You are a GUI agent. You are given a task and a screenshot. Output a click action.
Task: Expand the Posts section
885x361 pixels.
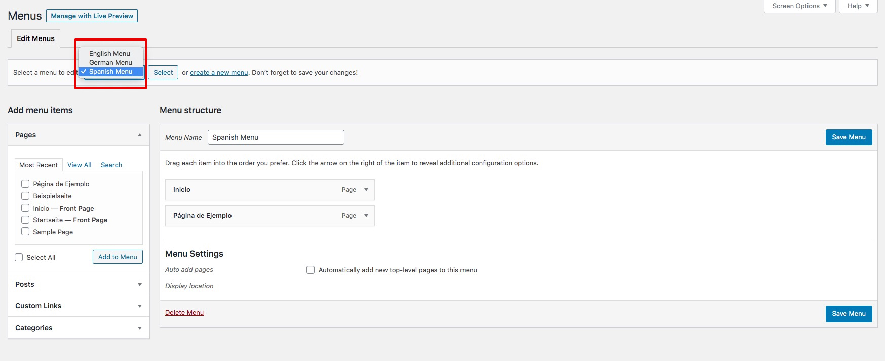click(139, 285)
